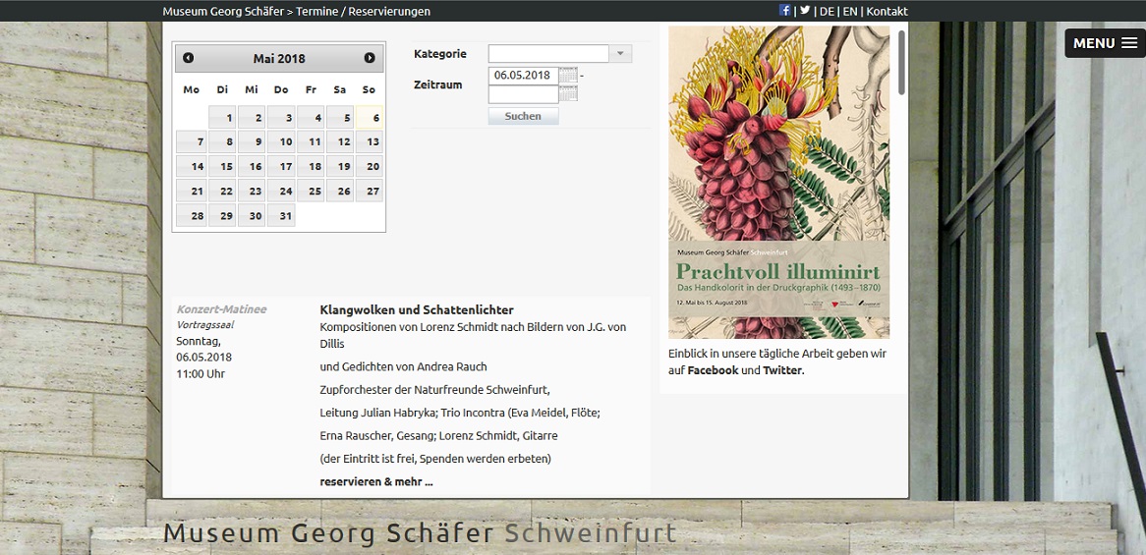Select May 9 in calendar

[x=252, y=141]
